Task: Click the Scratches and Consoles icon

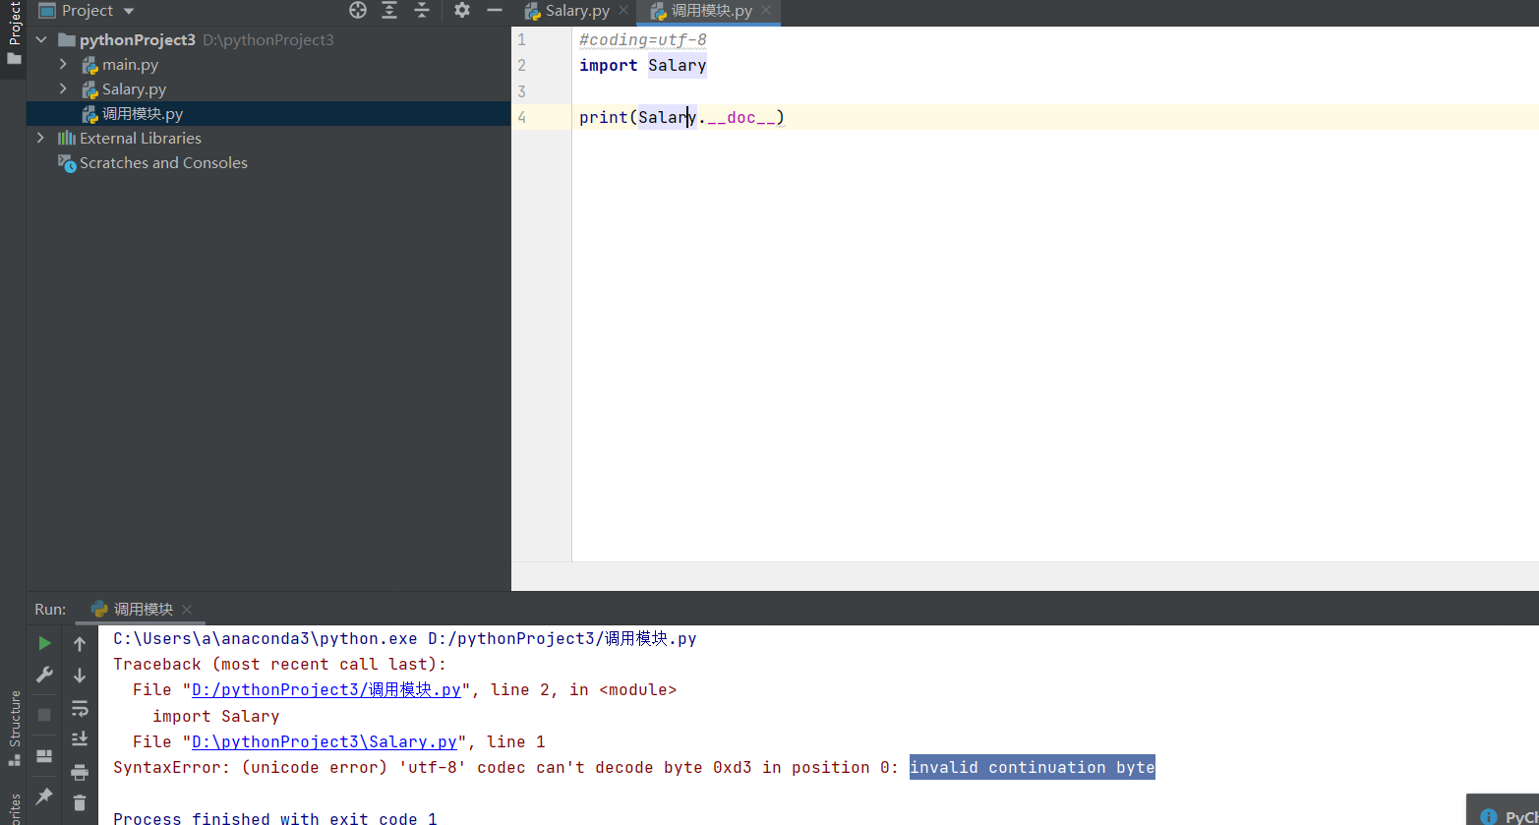Action: pos(66,163)
